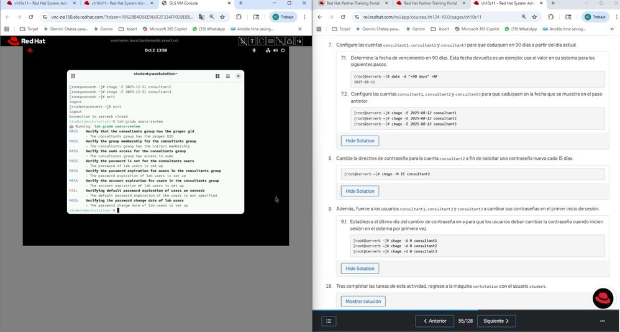Click the Red Hat chat bubble icon

603,298
